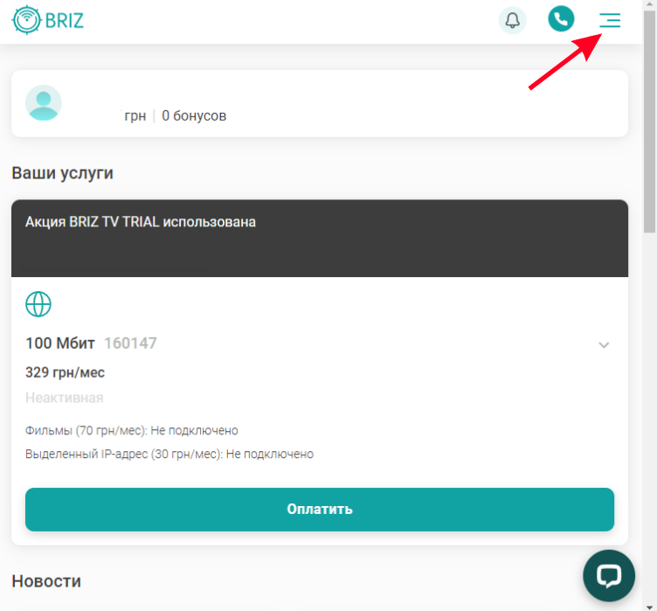Click Фильмы add-on status line
Screen dimensions: 657x611
click(x=132, y=431)
